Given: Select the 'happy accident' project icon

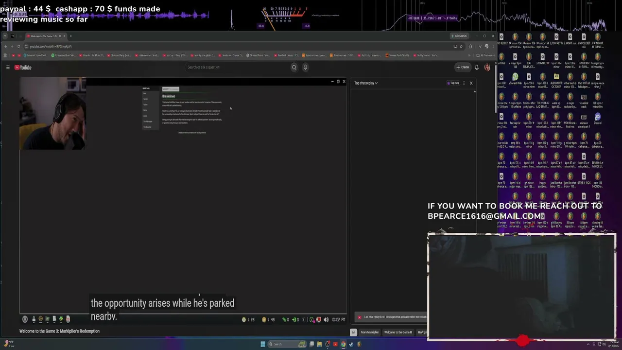Looking at the screenshot, I should (543, 179).
